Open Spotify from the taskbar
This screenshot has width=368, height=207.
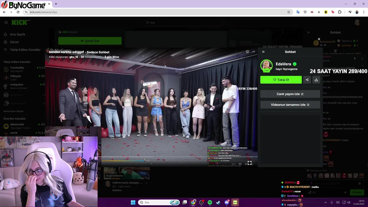point(210,202)
